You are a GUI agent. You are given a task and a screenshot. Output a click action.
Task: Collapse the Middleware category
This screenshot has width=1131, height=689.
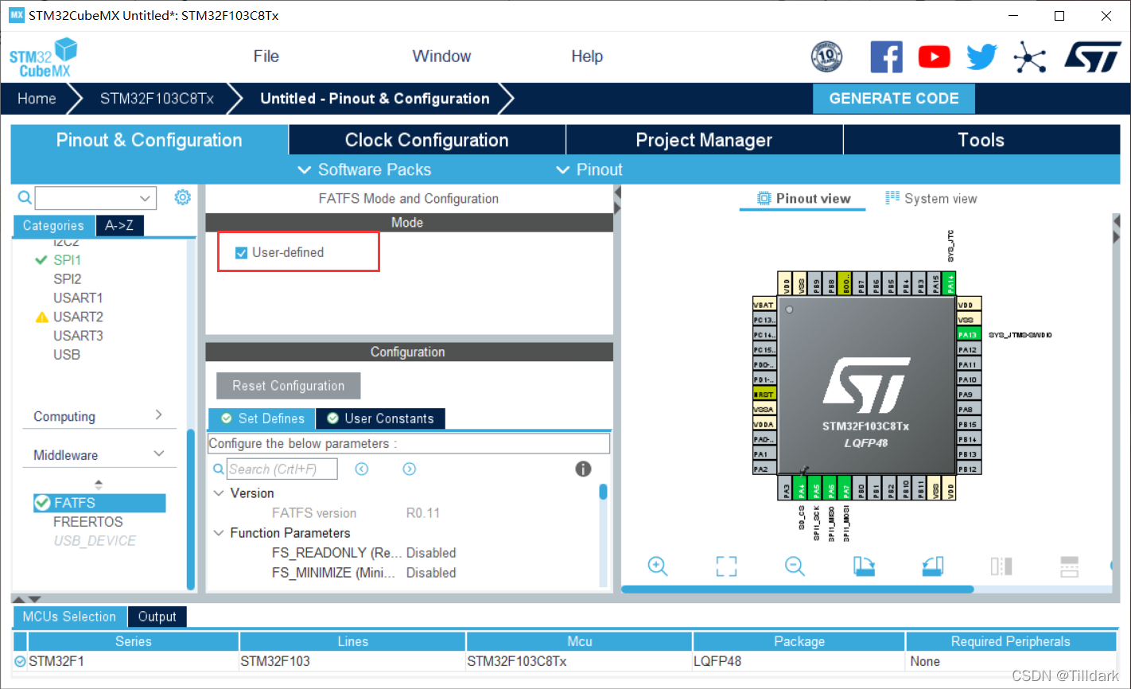(x=98, y=455)
